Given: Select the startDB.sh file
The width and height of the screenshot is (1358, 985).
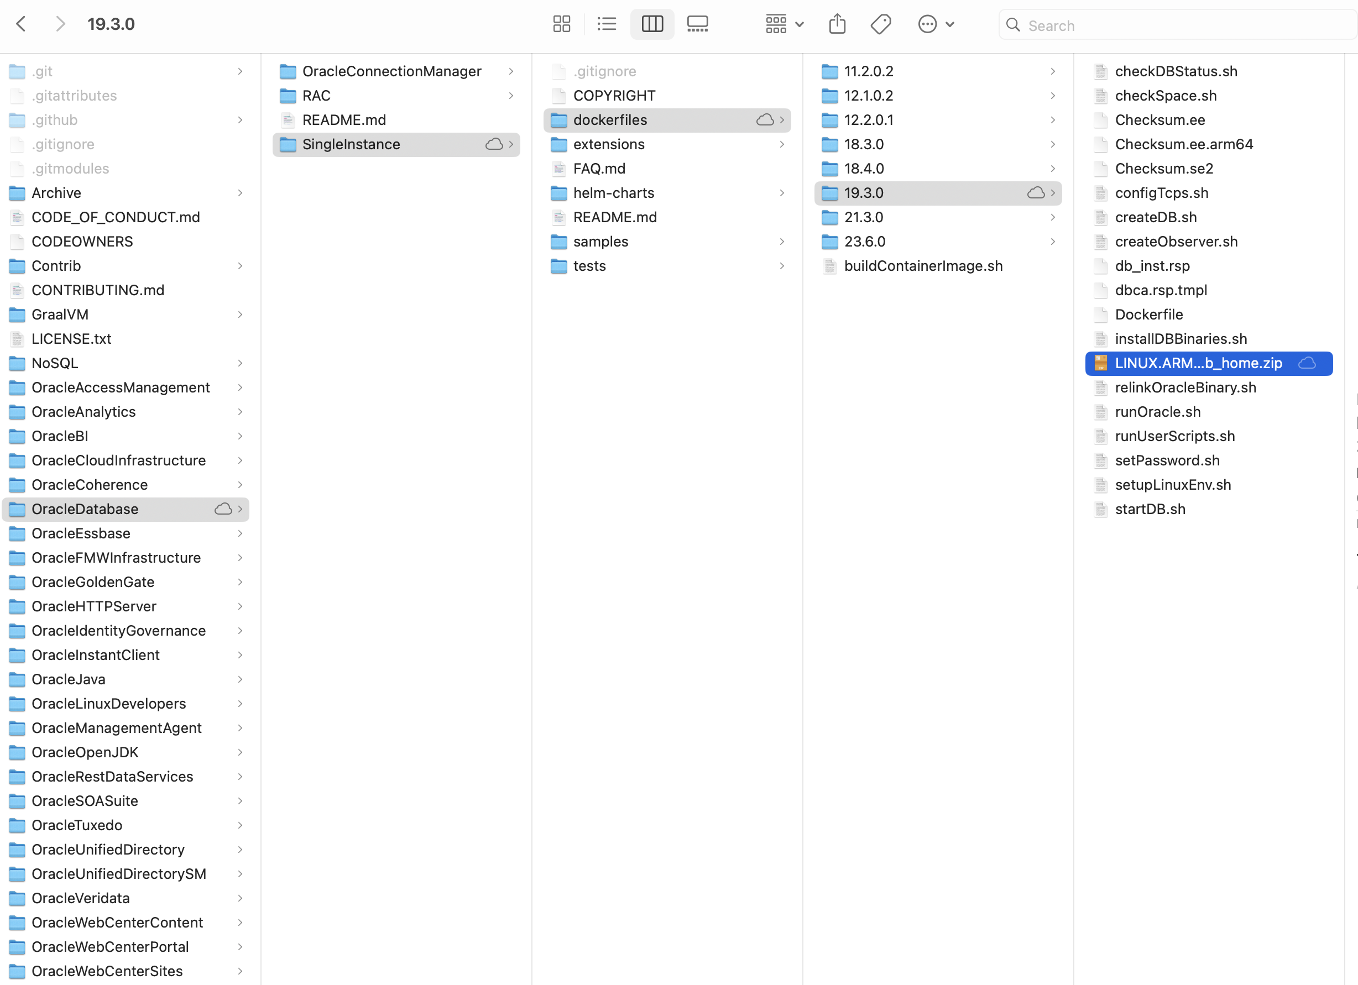Looking at the screenshot, I should tap(1208, 509).
